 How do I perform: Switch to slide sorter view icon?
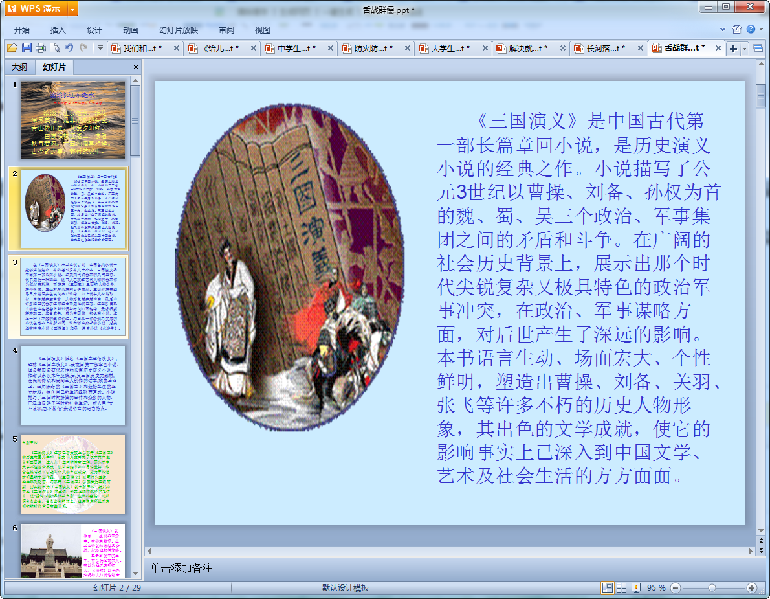click(x=622, y=588)
